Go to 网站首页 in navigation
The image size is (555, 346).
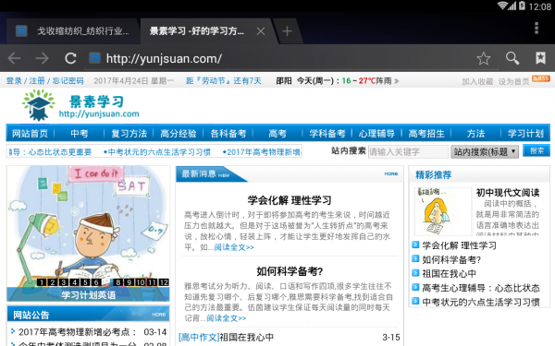31,134
